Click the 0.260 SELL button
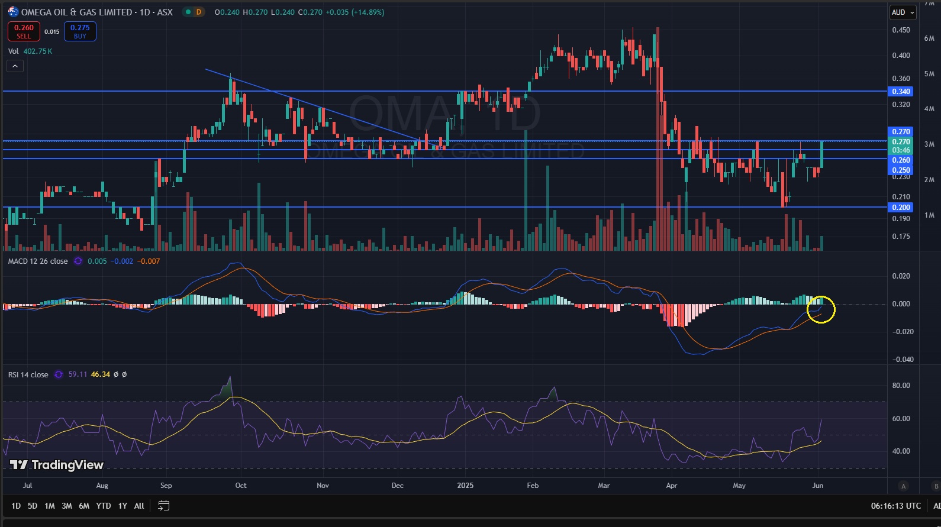The height and width of the screenshot is (527, 941). pyautogui.click(x=24, y=31)
